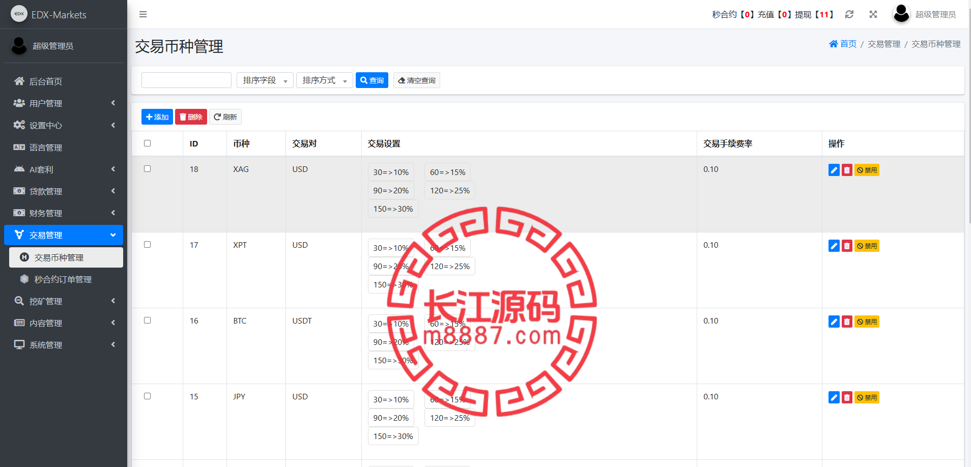Open 内容管理 in the sidebar
Screen dimensions: 971x467
[x=64, y=323]
